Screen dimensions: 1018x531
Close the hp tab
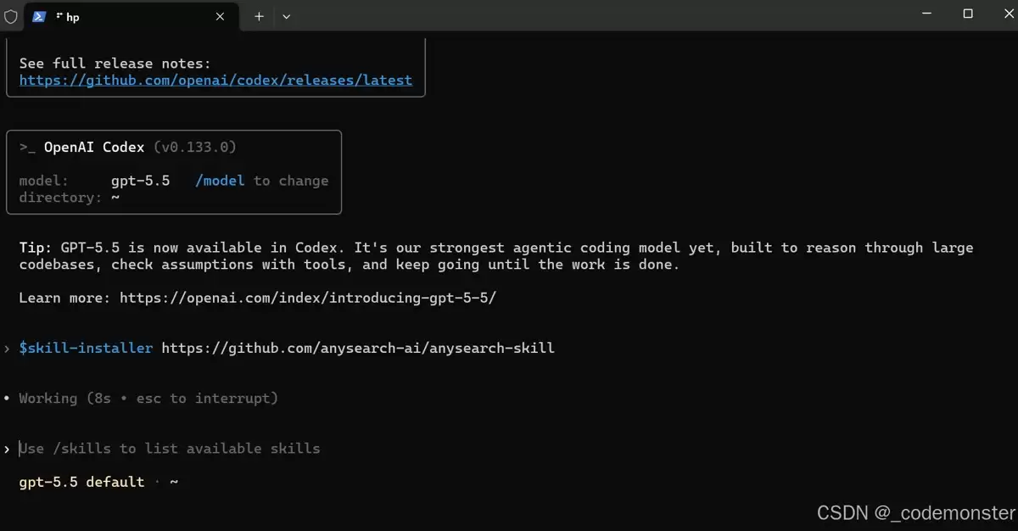[220, 16]
